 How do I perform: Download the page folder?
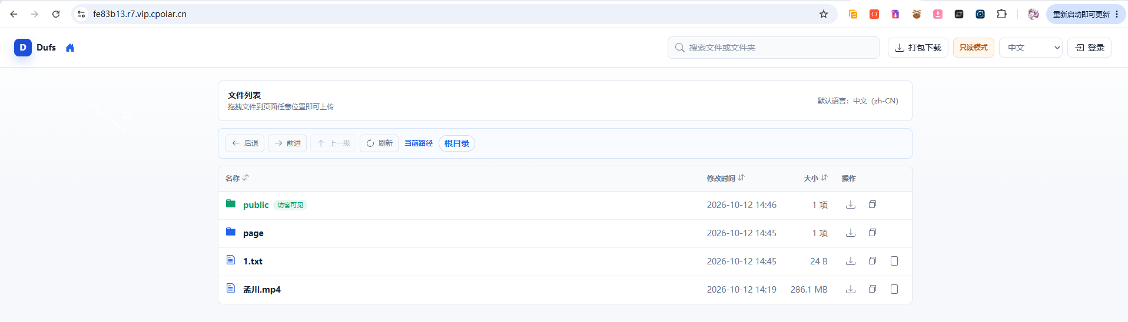(851, 233)
